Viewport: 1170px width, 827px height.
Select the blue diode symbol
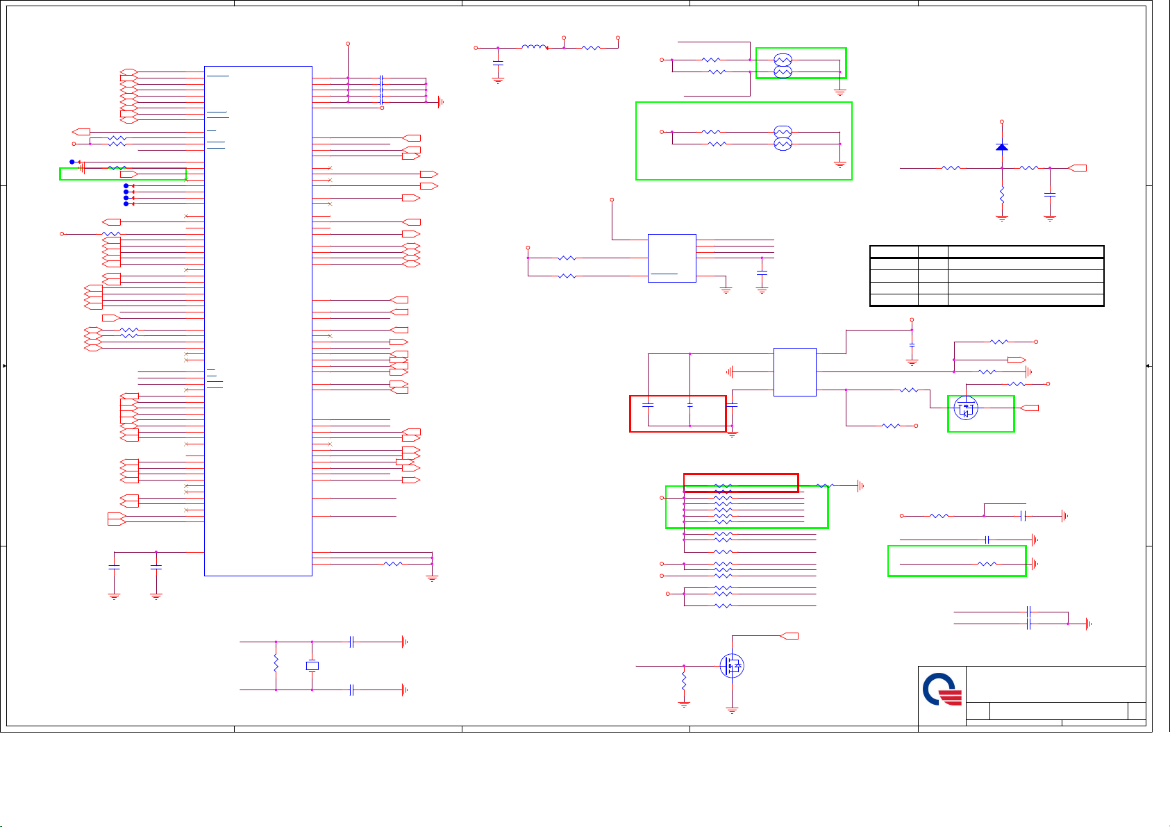click(1001, 147)
